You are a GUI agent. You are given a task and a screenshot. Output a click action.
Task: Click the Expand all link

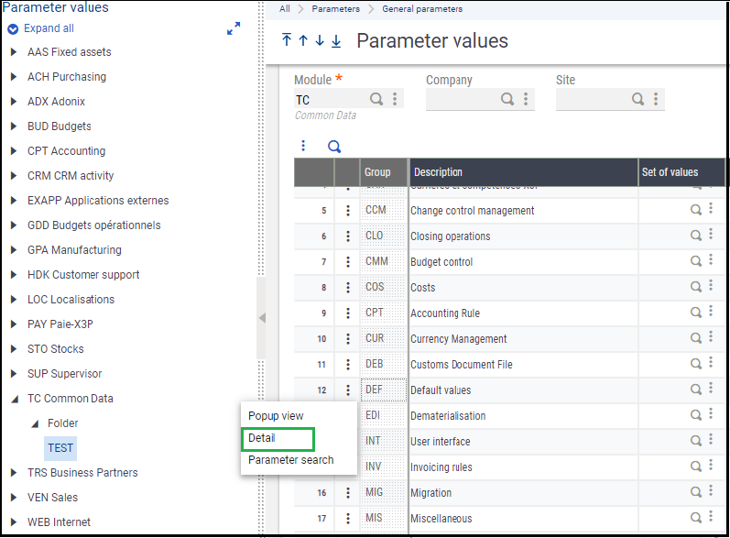pos(49,28)
